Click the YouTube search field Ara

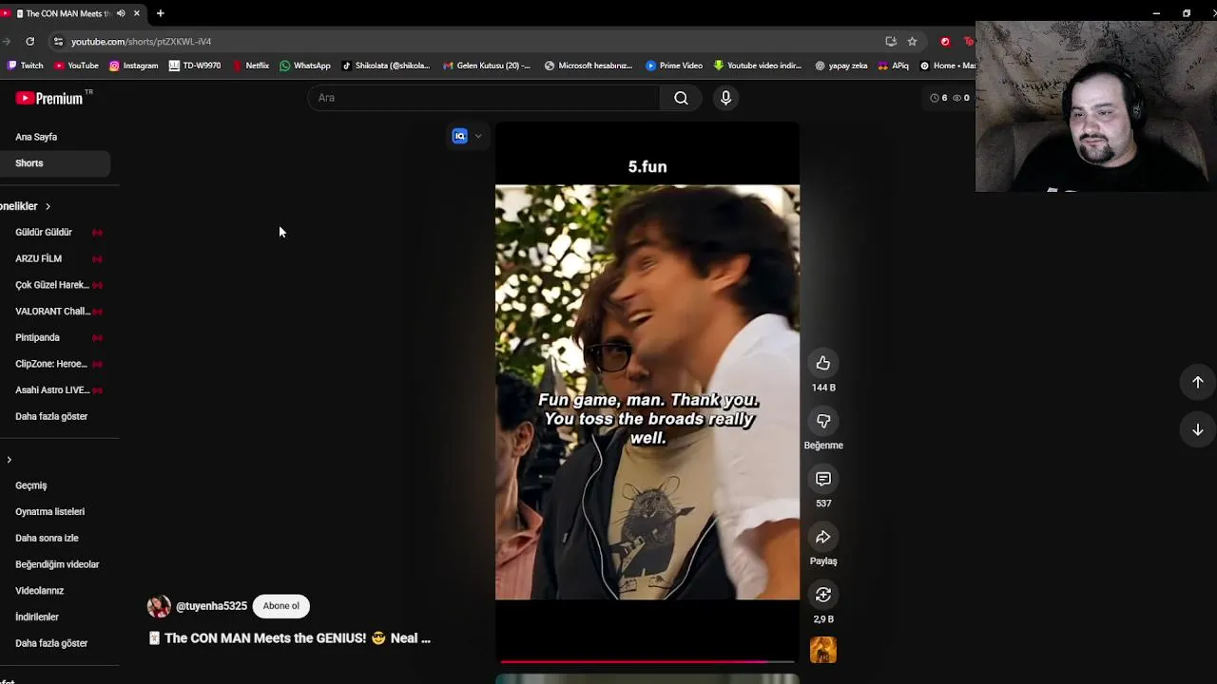[x=483, y=98]
